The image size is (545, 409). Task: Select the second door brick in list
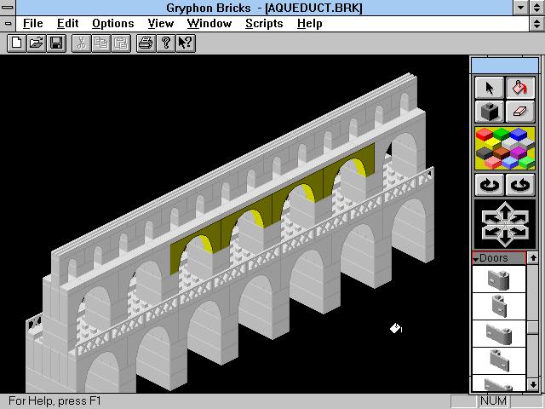pyautogui.click(x=499, y=307)
